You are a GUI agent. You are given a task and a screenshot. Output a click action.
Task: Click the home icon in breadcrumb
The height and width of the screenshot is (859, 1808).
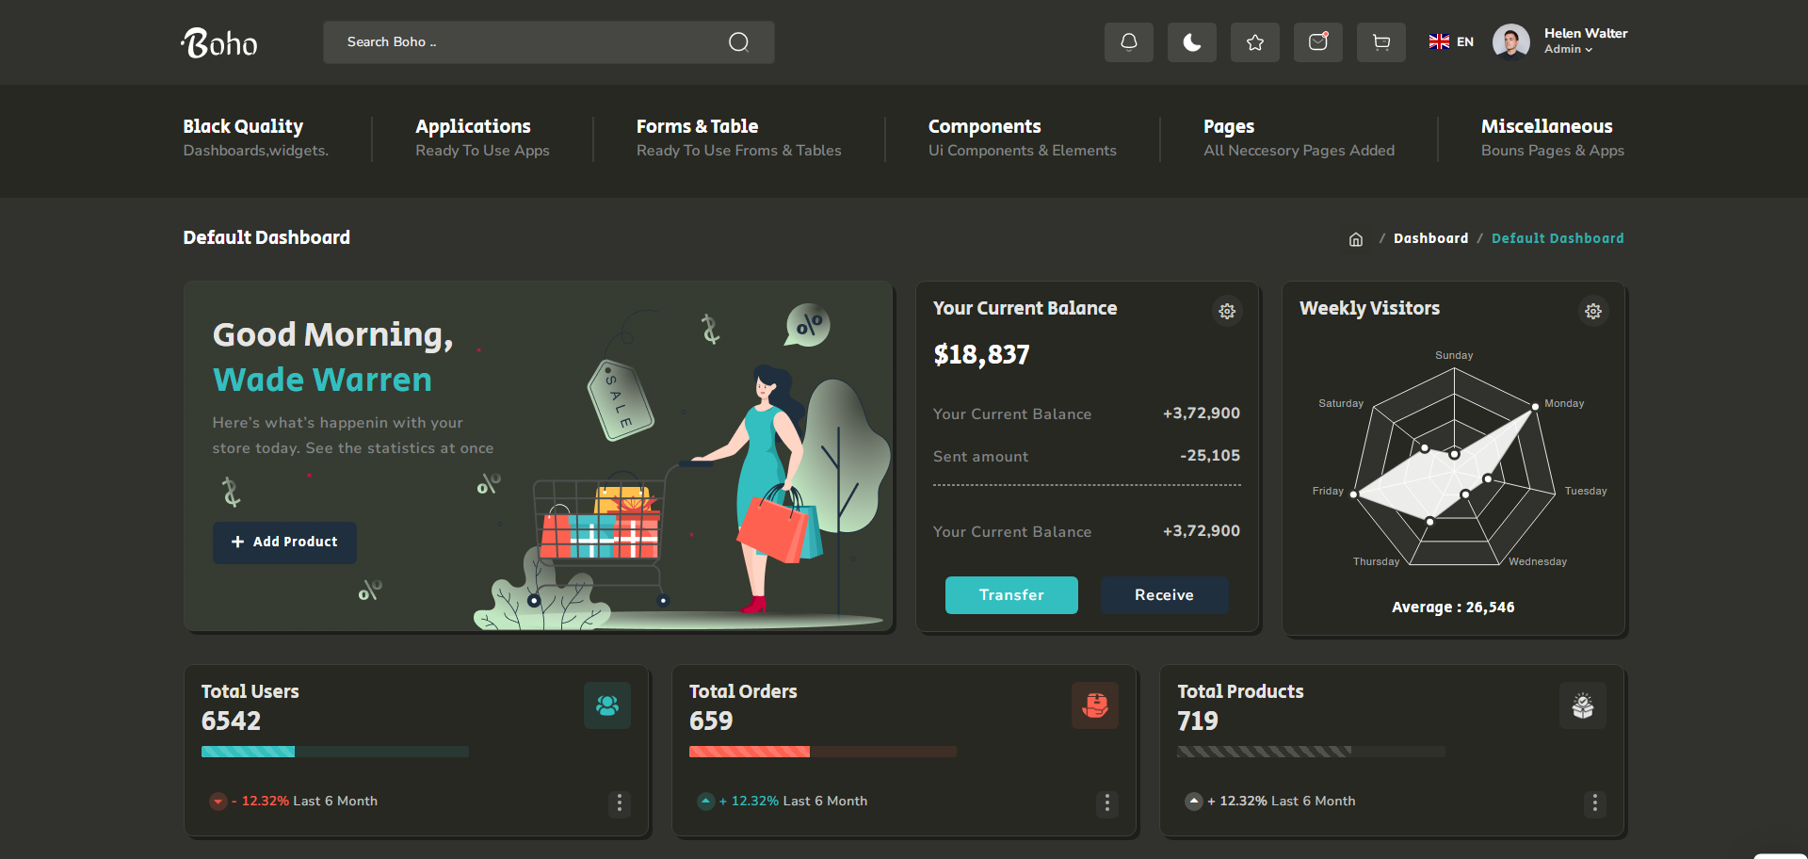pos(1355,239)
